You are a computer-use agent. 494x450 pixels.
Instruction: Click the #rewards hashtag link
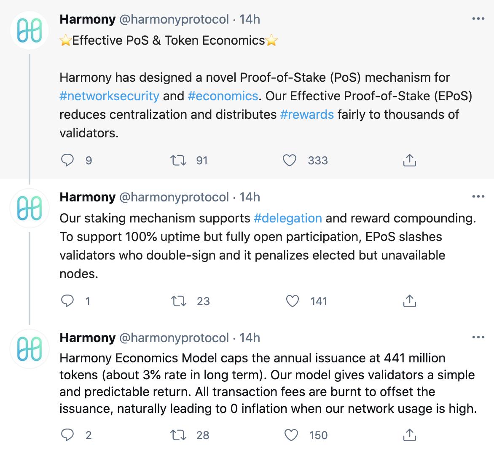(307, 114)
